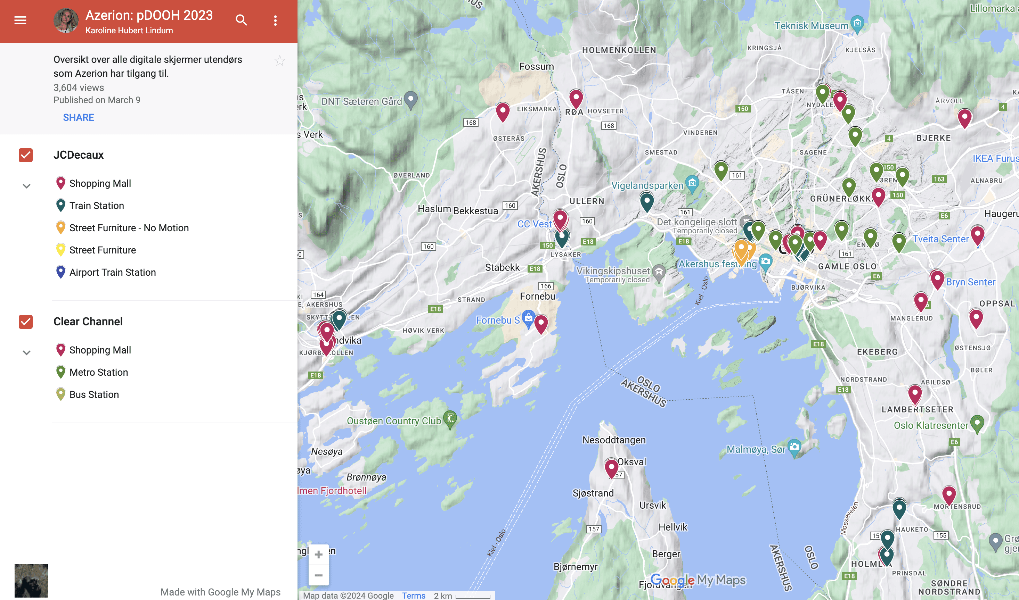This screenshot has height=600, width=1019.
Task: Click red pin next to Fornebu S
Action: click(541, 324)
